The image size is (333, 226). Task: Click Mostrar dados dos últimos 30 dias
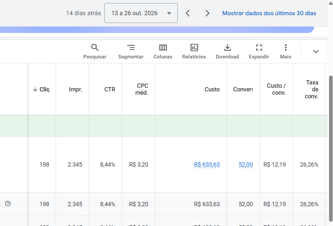coord(269,13)
